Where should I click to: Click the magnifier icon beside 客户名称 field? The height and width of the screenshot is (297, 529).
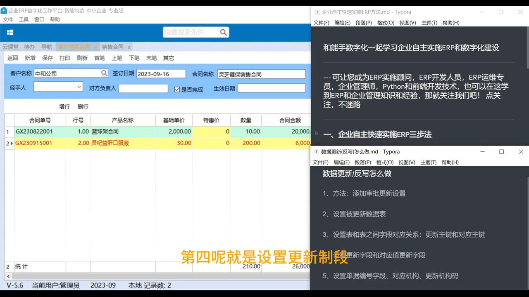(105, 74)
